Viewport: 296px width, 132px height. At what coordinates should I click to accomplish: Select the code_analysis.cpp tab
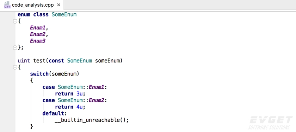(32, 5)
